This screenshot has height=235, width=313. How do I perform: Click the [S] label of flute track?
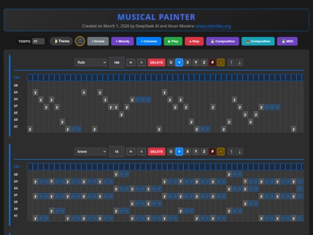pos(17,78)
